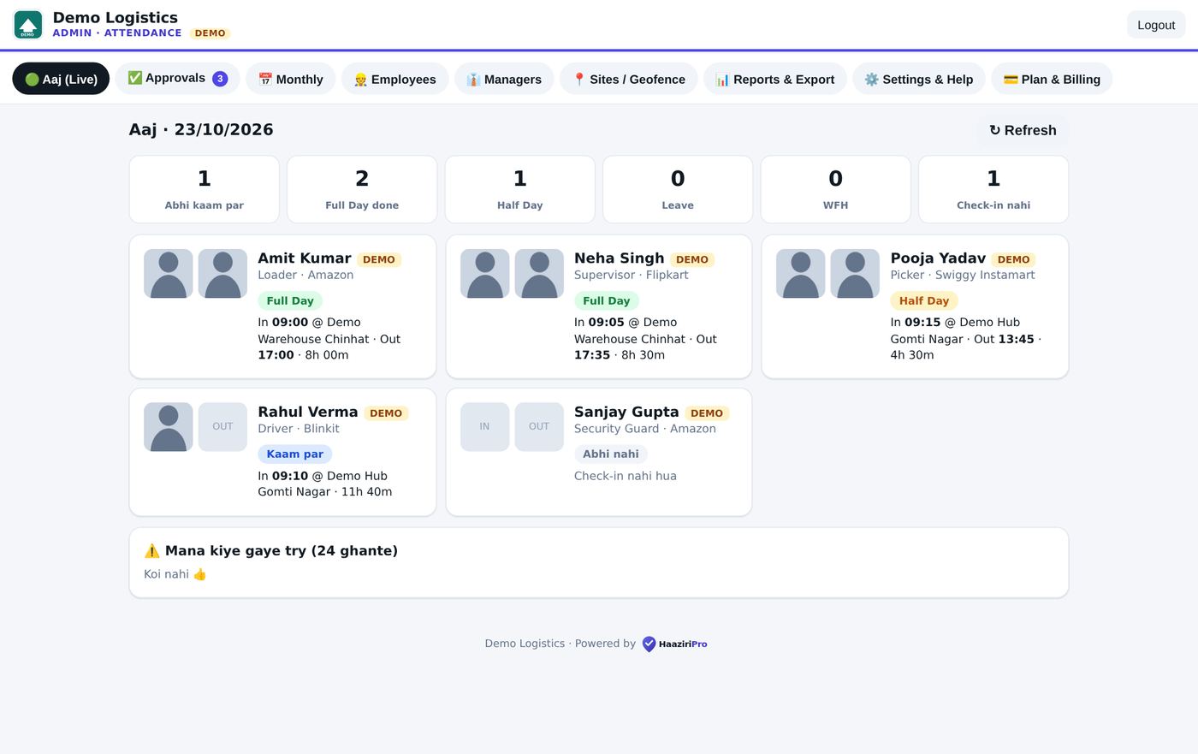Image resolution: width=1198 pixels, height=754 pixels.
Task: Select the 'Abhi kaam par' stat card
Action: click(205, 189)
